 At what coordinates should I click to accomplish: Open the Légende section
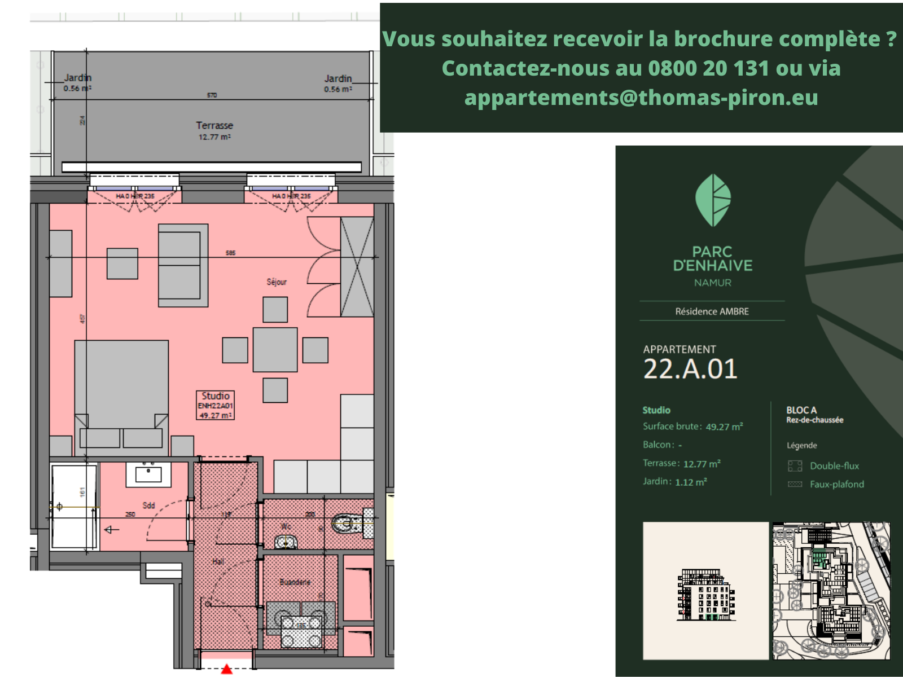pos(803,445)
